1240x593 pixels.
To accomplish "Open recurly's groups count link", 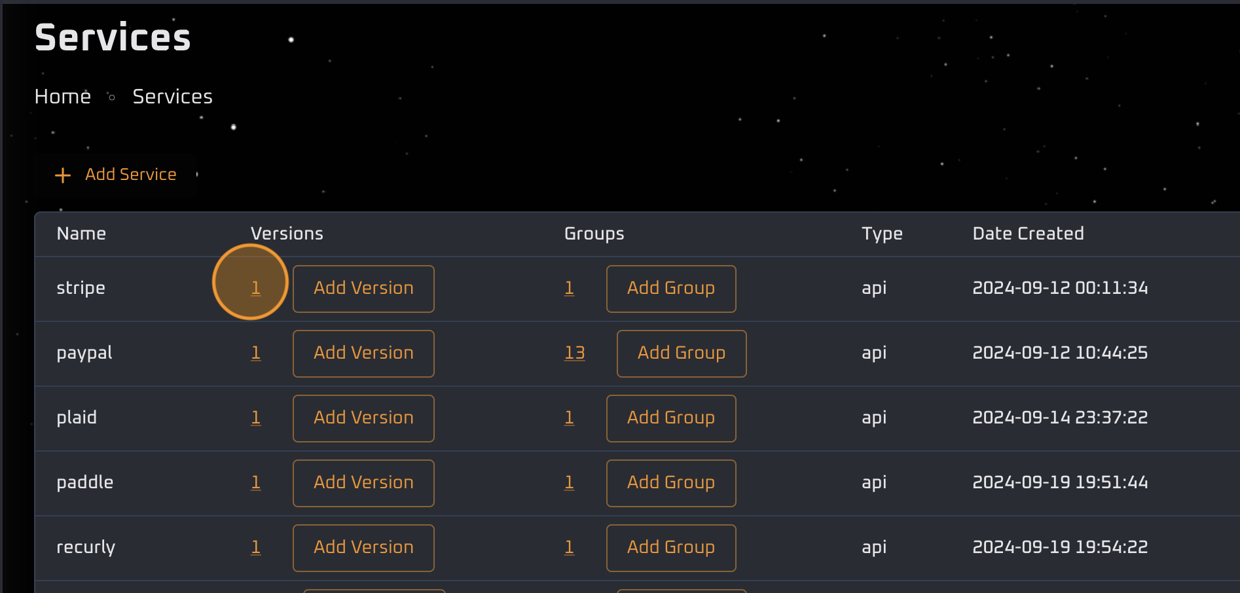I will 570,547.
